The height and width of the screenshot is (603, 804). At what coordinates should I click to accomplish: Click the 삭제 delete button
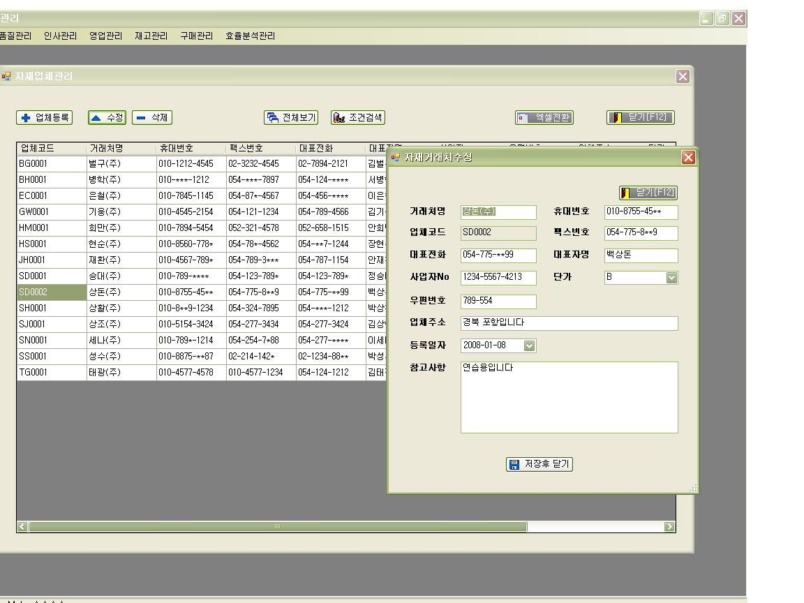151,117
